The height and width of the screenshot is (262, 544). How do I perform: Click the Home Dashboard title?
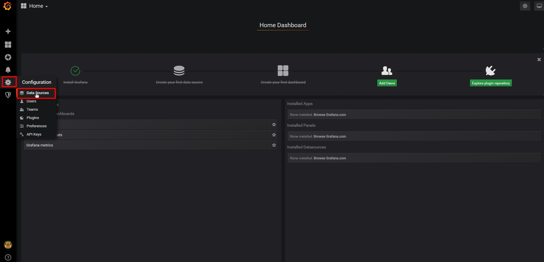click(x=283, y=25)
